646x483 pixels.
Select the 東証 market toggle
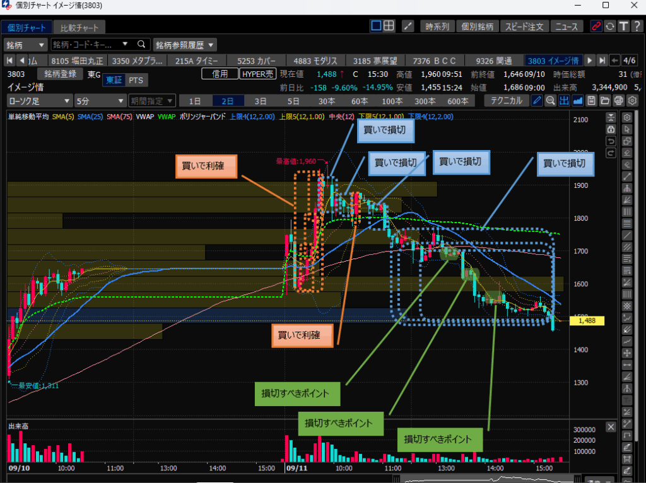point(114,80)
